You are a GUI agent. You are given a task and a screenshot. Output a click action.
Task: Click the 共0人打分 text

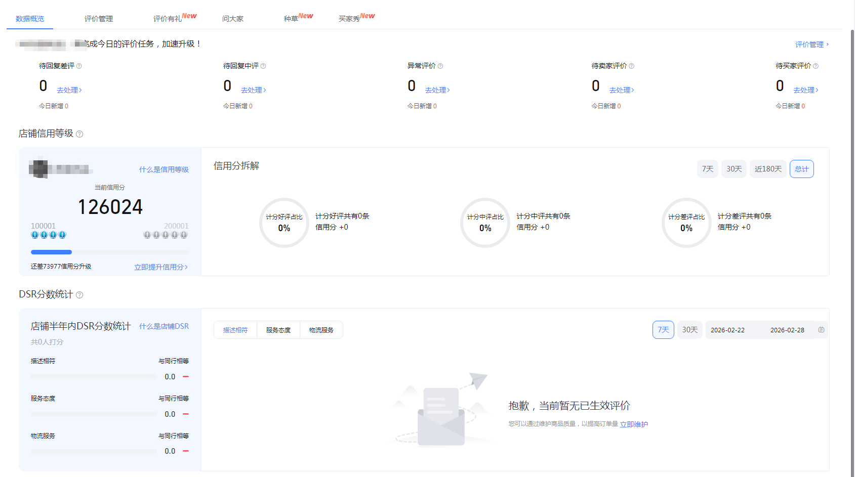coord(47,342)
